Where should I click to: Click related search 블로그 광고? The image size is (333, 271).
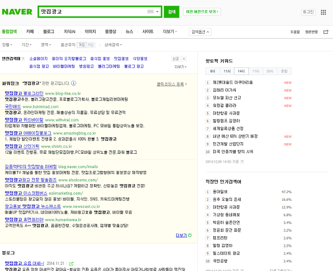pyautogui.click(x=134, y=66)
